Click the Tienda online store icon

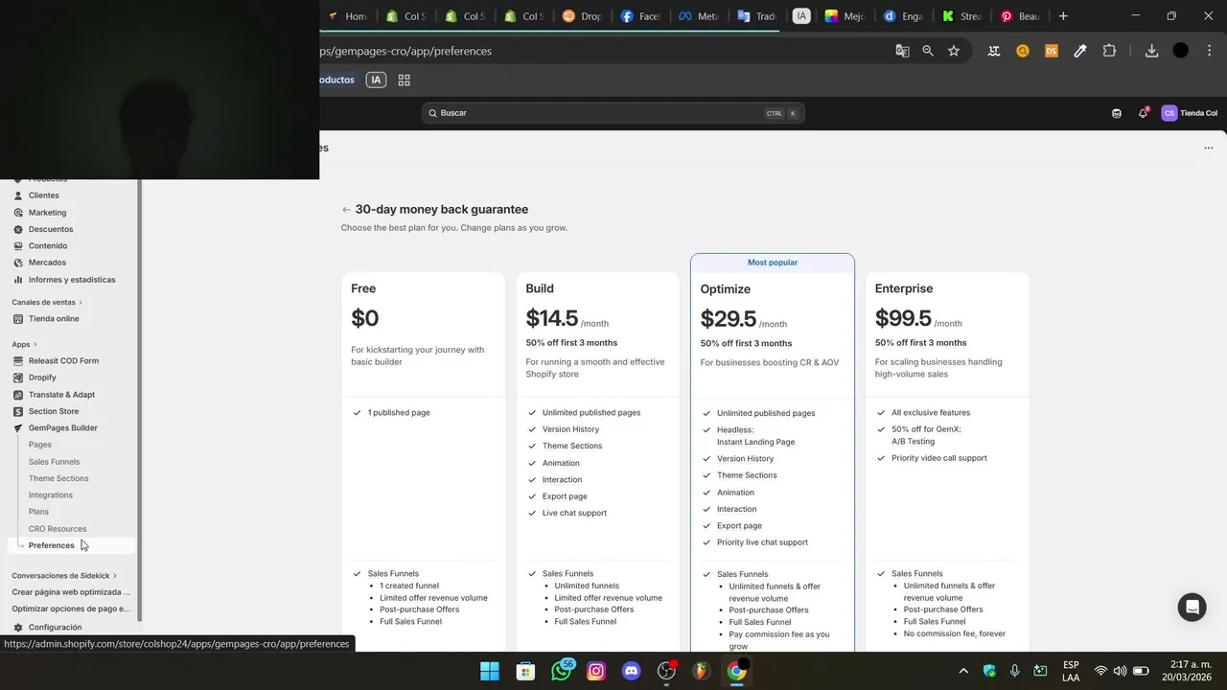[18, 318]
